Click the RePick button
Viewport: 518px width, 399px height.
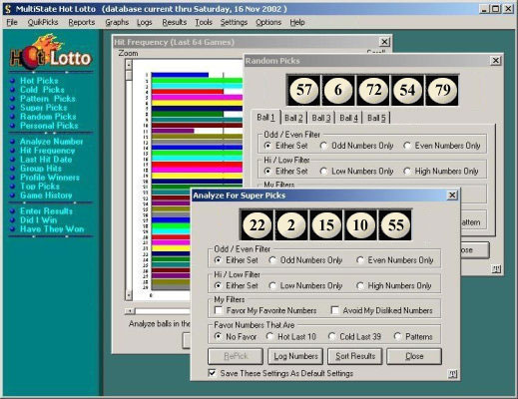236,356
